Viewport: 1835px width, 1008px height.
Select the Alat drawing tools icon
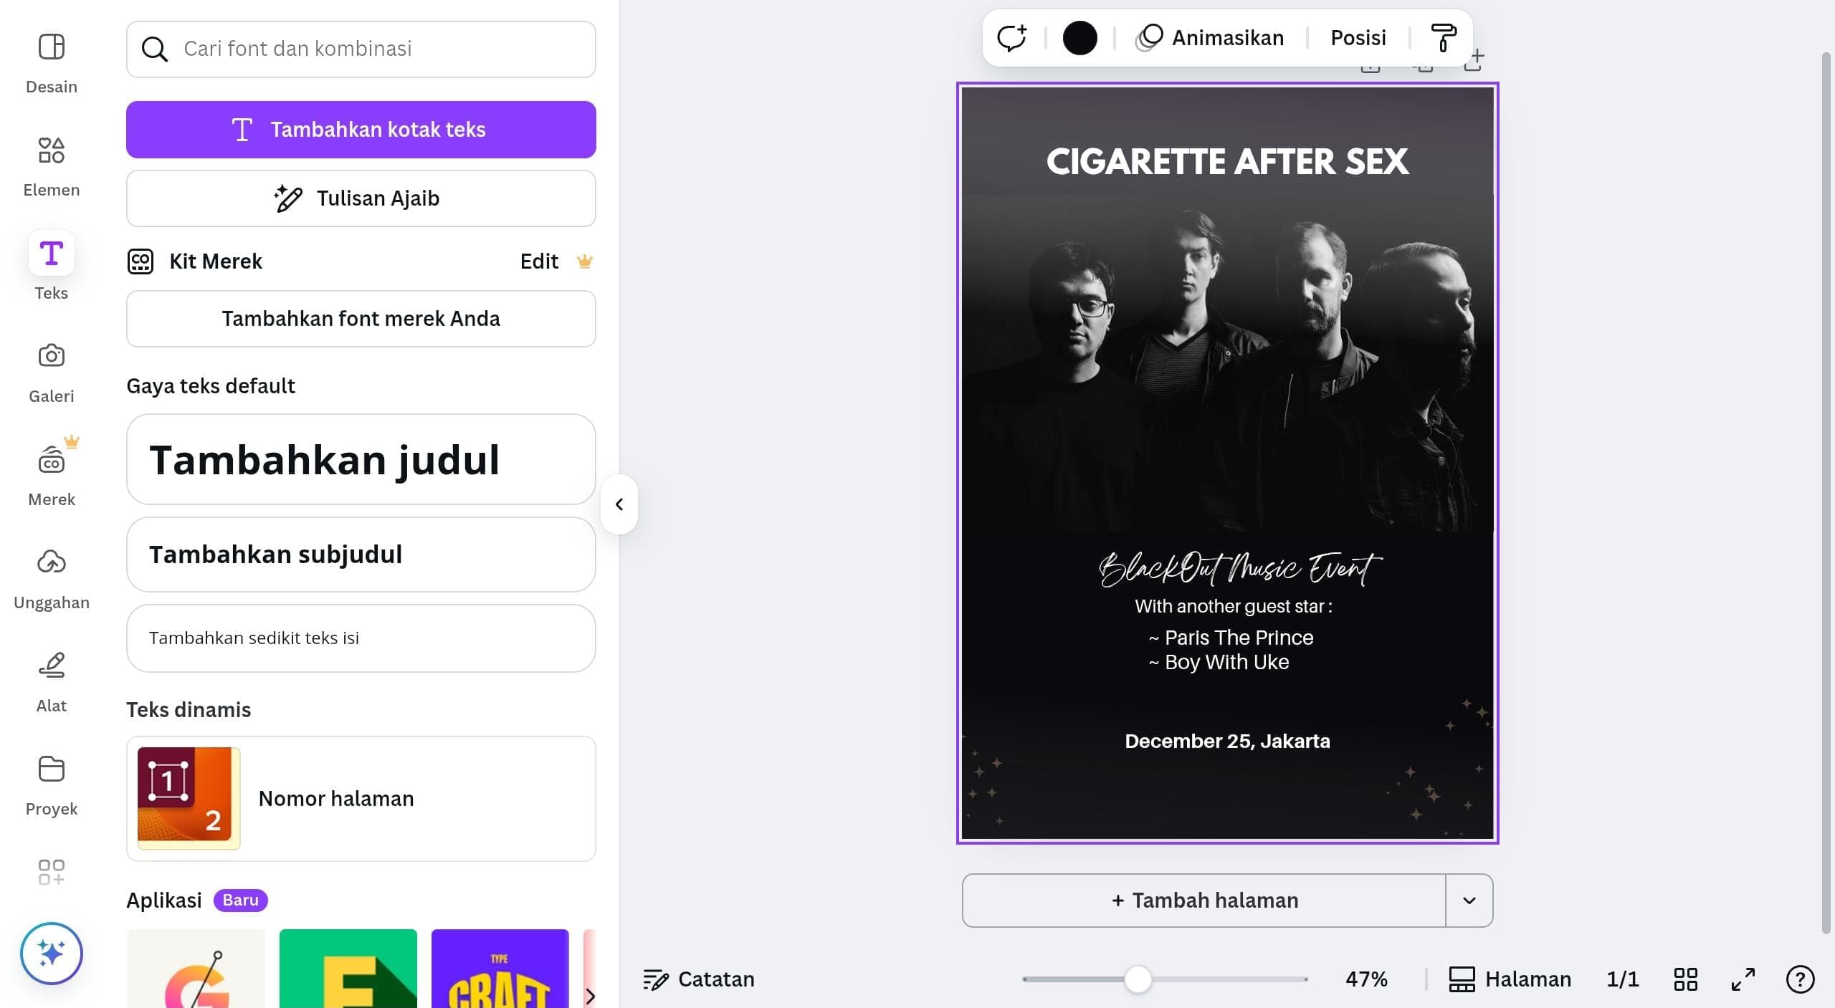pos(51,682)
